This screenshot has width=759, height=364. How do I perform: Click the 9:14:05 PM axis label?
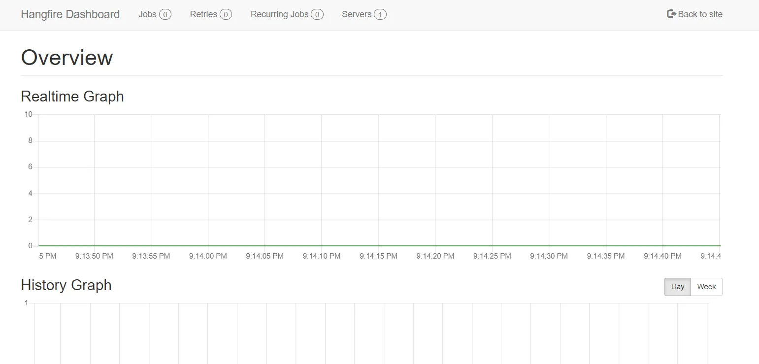265,256
